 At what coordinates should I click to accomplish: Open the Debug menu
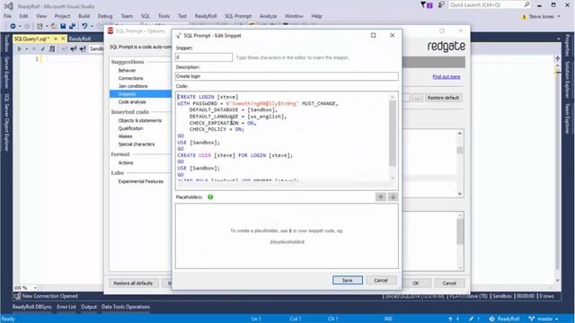point(105,16)
